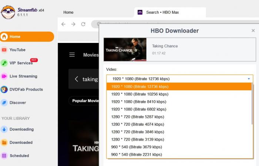The height and width of the screenshot is (166, 259).
Task: Open DVDFab Products icon
Action: [4, 89]
